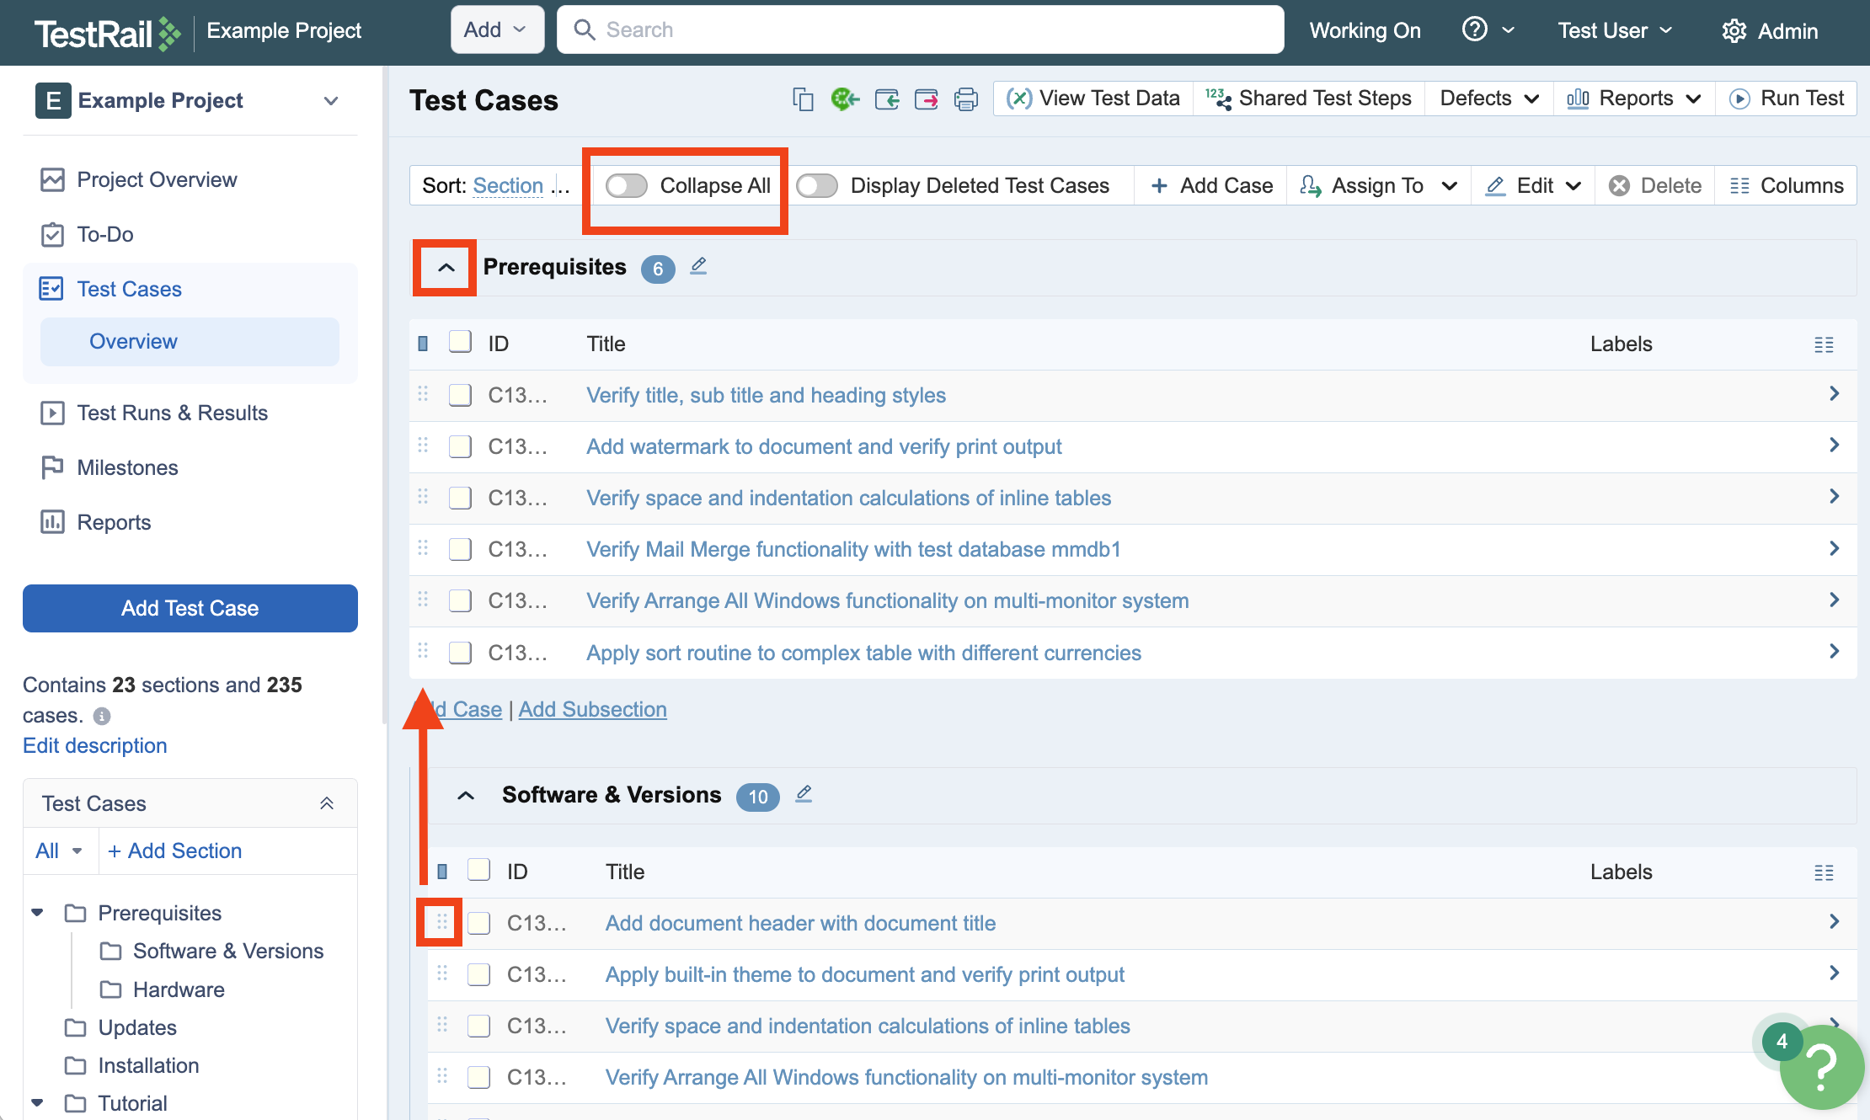Click the export cases red arrow icon
The image size is (1870, 1120).
tap(926, 99)
